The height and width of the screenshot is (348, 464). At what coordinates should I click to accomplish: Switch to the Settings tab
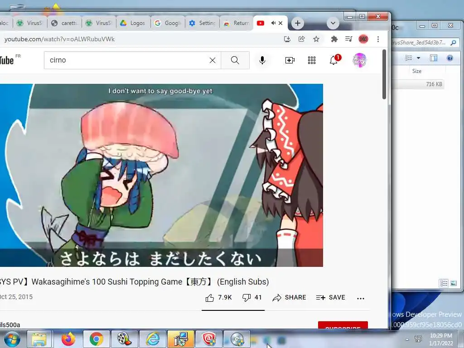(203, 23)
